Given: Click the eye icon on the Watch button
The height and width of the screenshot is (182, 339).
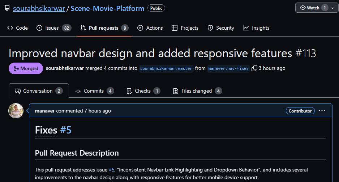Looking at the screenshot, I should tap(303, 8).
